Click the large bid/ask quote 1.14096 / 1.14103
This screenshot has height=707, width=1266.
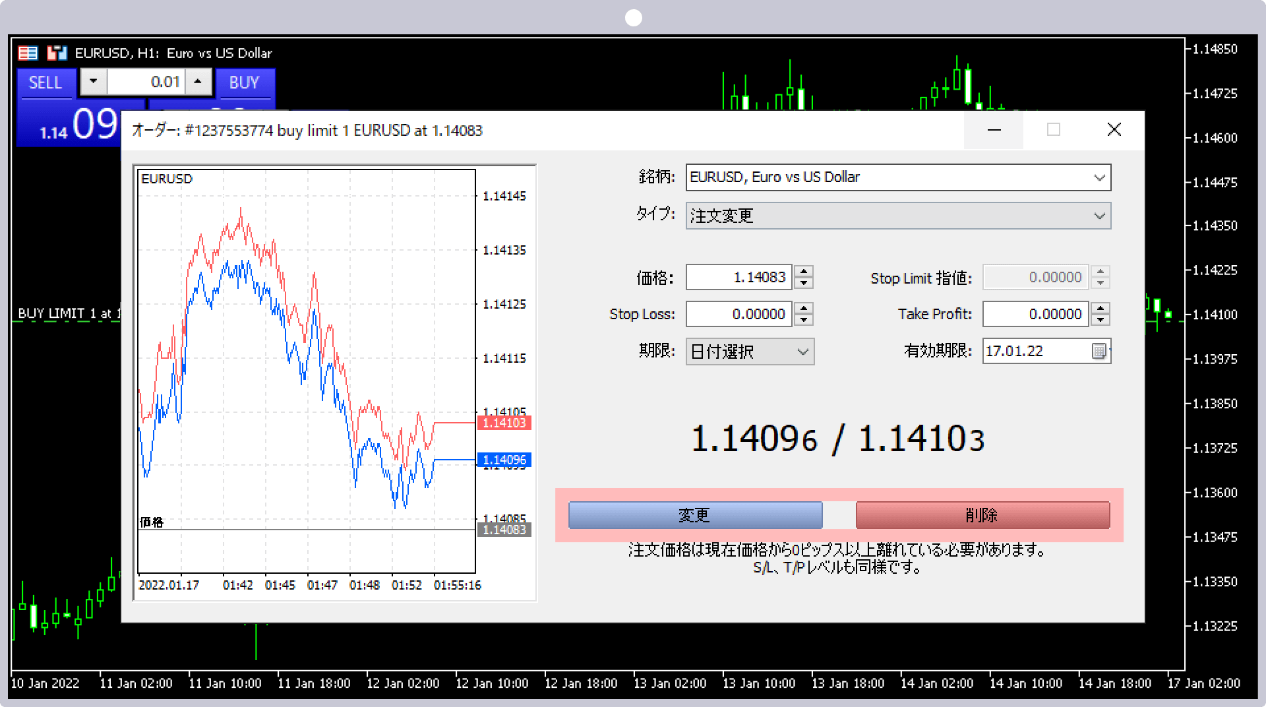(838, 439)
